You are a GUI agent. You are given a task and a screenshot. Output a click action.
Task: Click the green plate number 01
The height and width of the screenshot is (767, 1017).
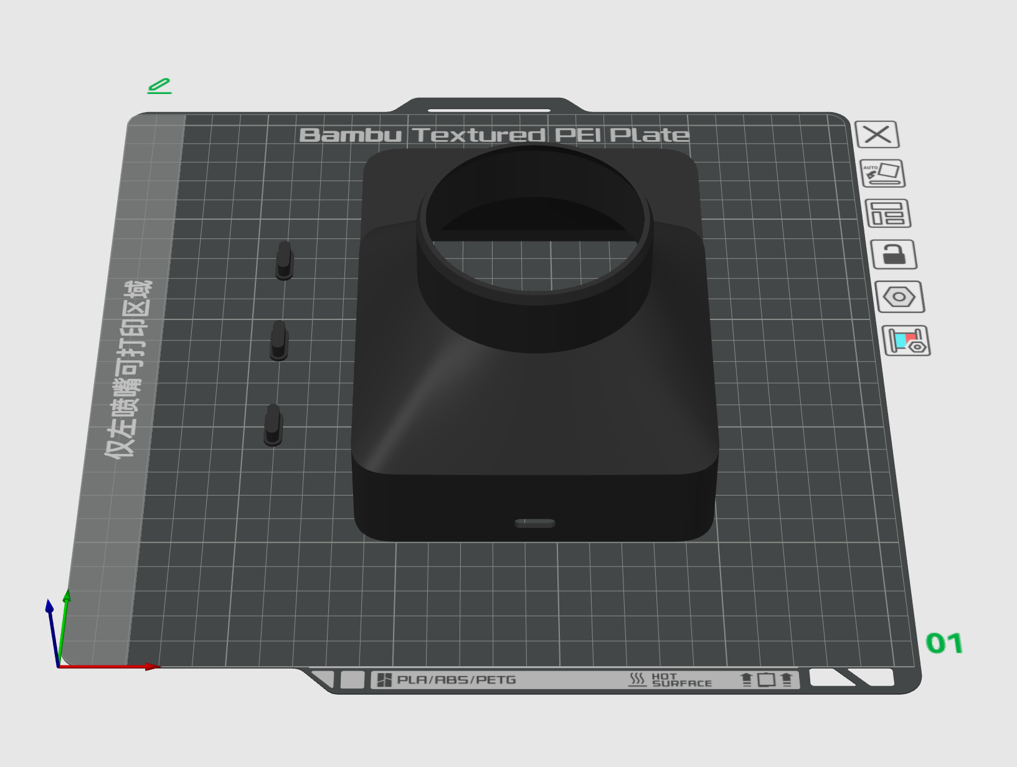coord(944,644)
